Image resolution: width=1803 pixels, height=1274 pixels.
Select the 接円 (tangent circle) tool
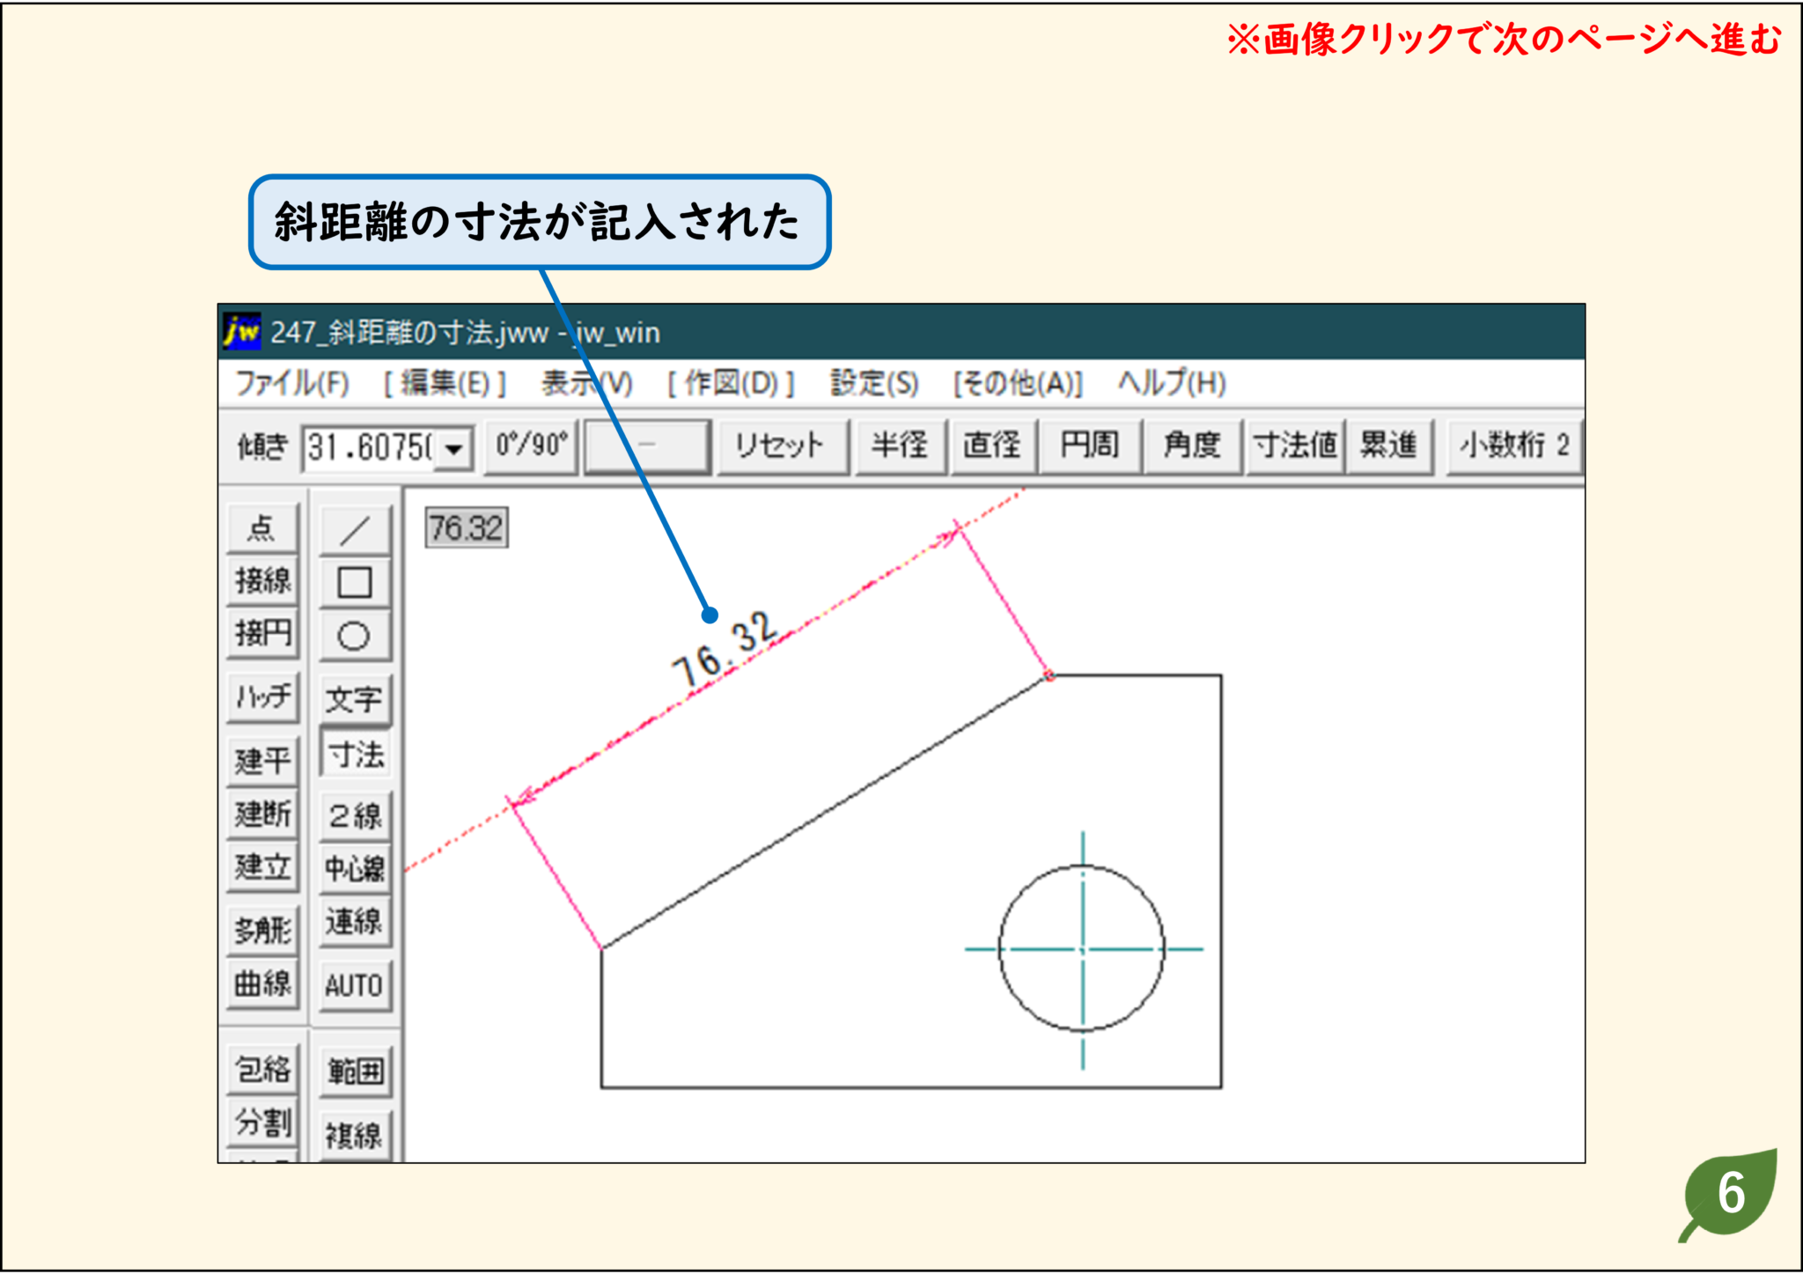(x=261, y=632)
